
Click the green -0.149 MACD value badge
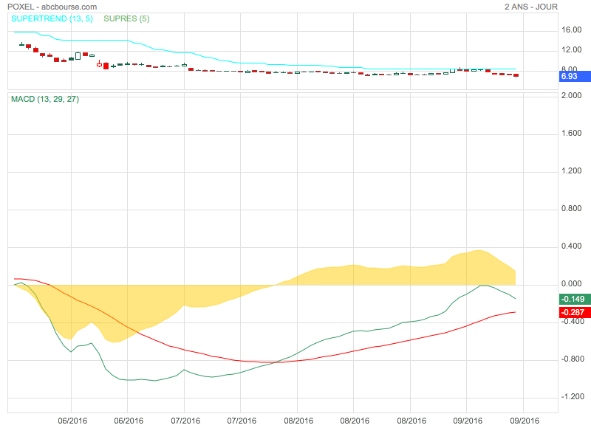(575, 300)
